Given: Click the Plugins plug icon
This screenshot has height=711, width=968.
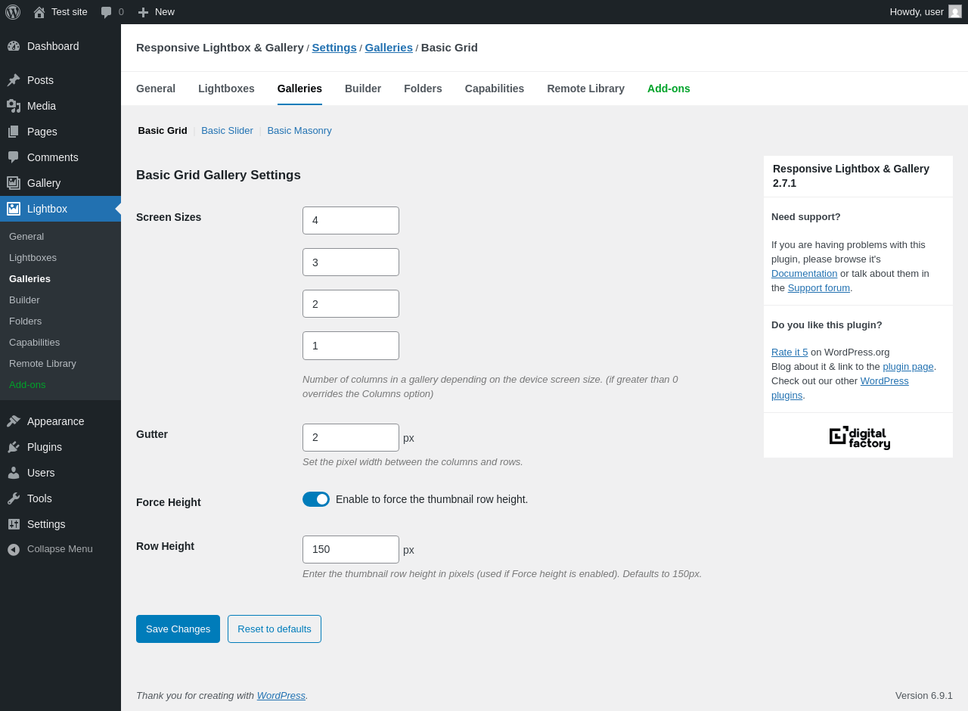Looking at the screenshot, I should point(14,447).
